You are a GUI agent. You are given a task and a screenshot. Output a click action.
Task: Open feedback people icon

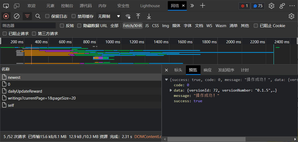pos(282,6)
